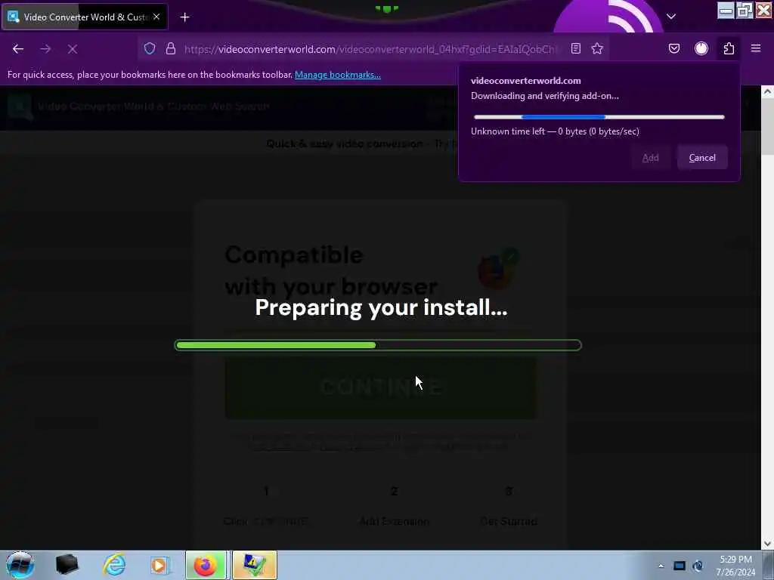Click the padlock site info icon
774x580 pixels.
pyautogui.click(x=171, y=48)
